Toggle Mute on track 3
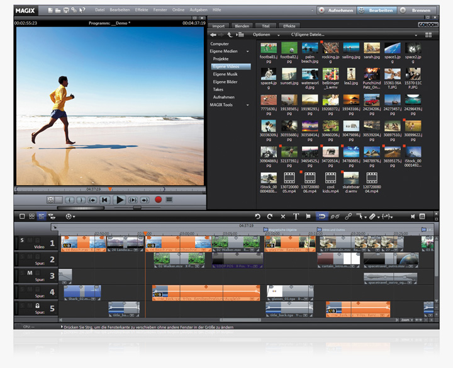The image size is (453, 368). point(30,272)
